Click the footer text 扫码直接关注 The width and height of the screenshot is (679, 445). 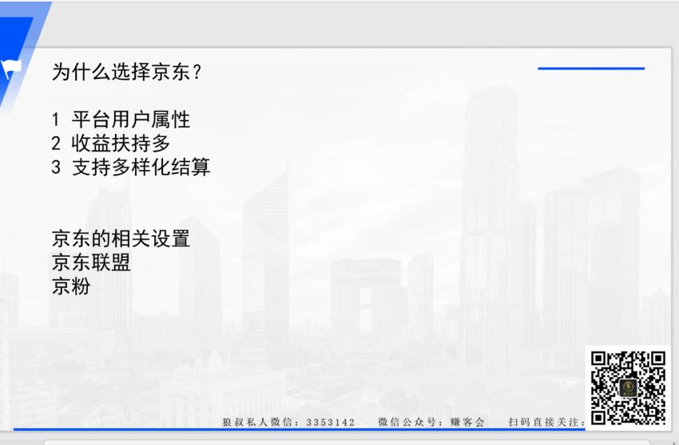[x=546, y=422]
